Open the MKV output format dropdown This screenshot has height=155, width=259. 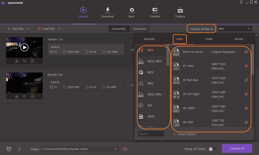(x=235, y=29)
